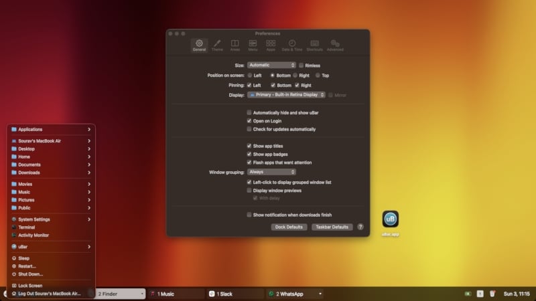
Task: Open the trash icon in the taskbar
Action: coord(492,294)
